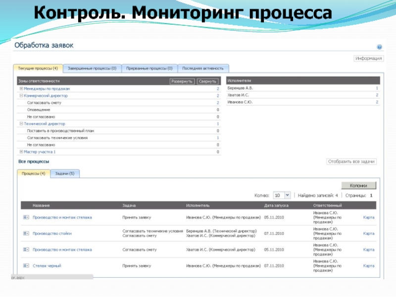
Task: Open the Кол-во records per page dropdown
Action: [283, 196]
